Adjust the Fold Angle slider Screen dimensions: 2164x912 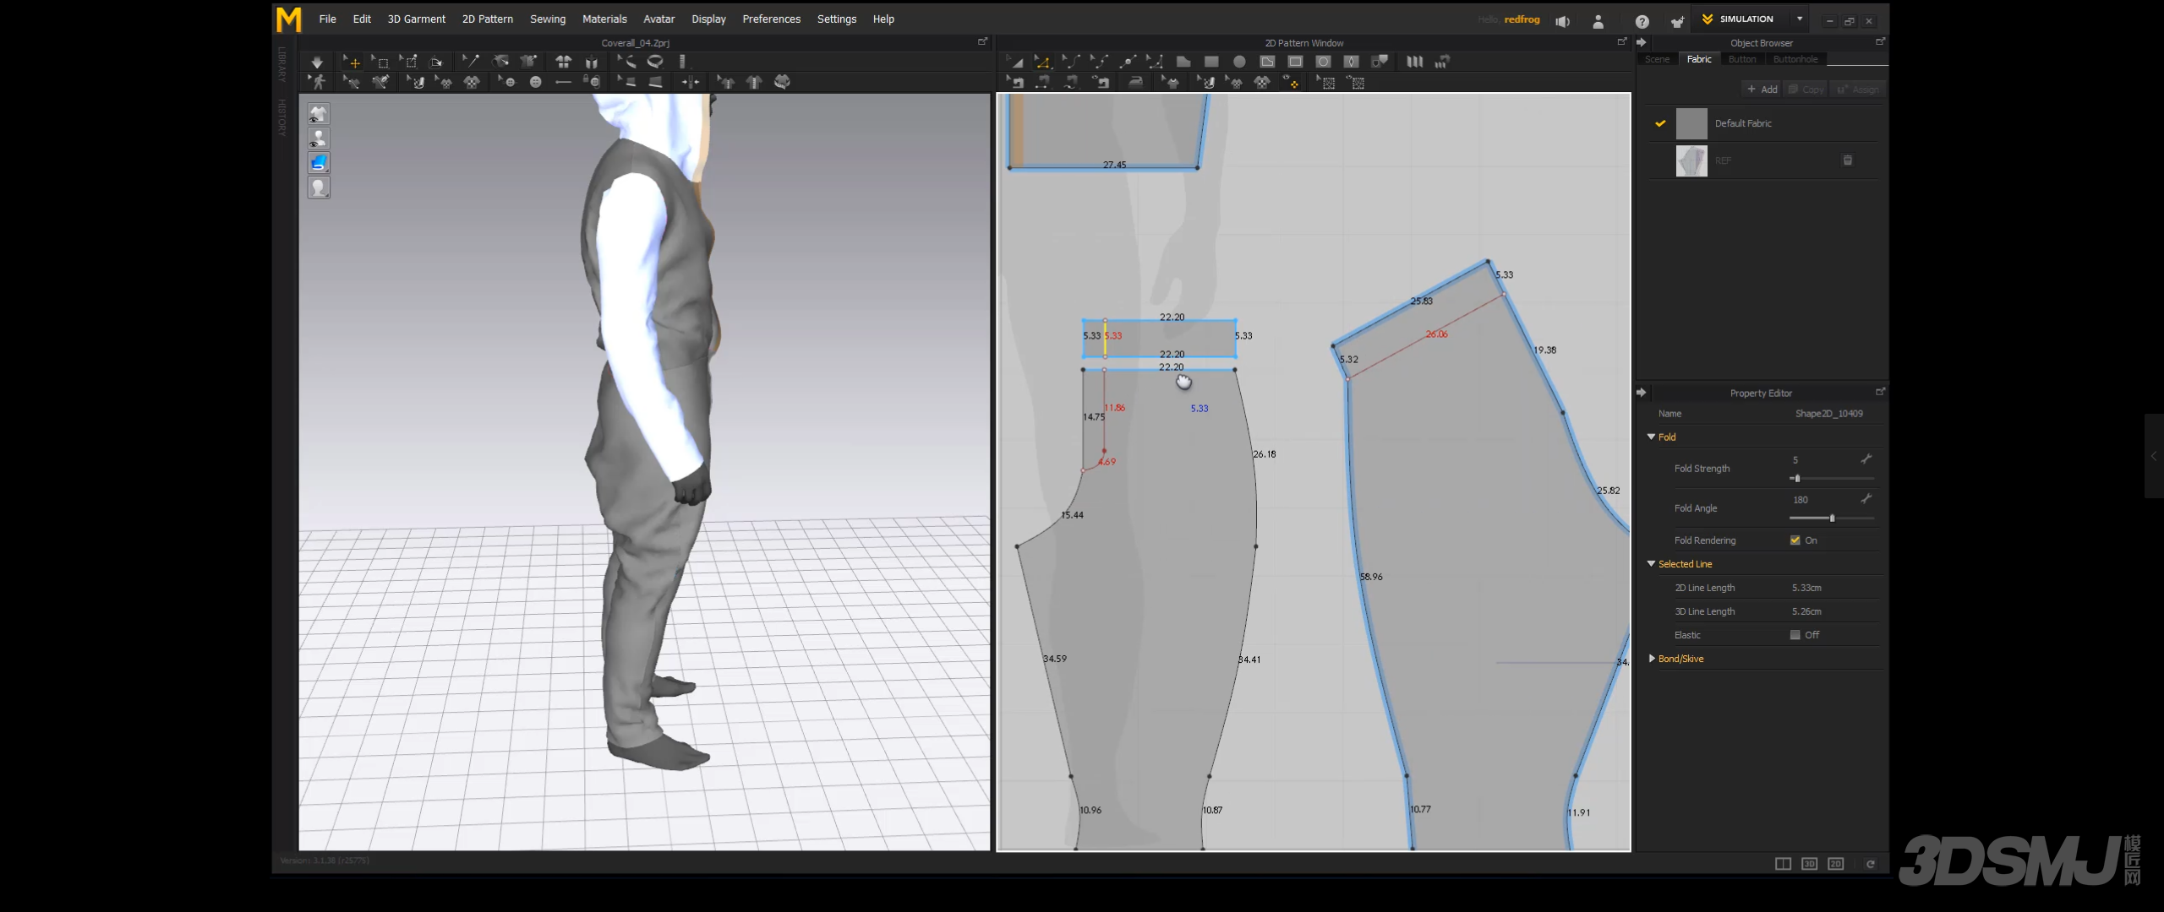pyautogui.click(x=1832, y=518)
